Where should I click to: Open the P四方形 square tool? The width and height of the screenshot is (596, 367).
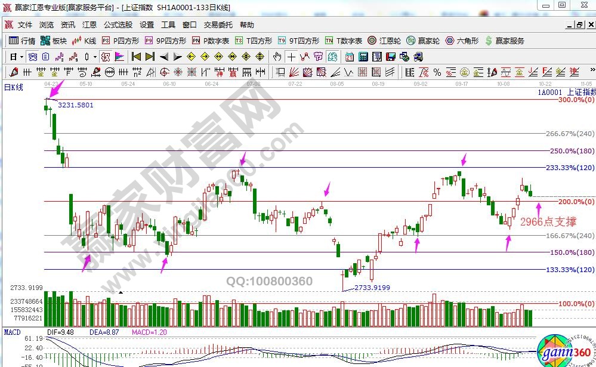tap(121, 41)
